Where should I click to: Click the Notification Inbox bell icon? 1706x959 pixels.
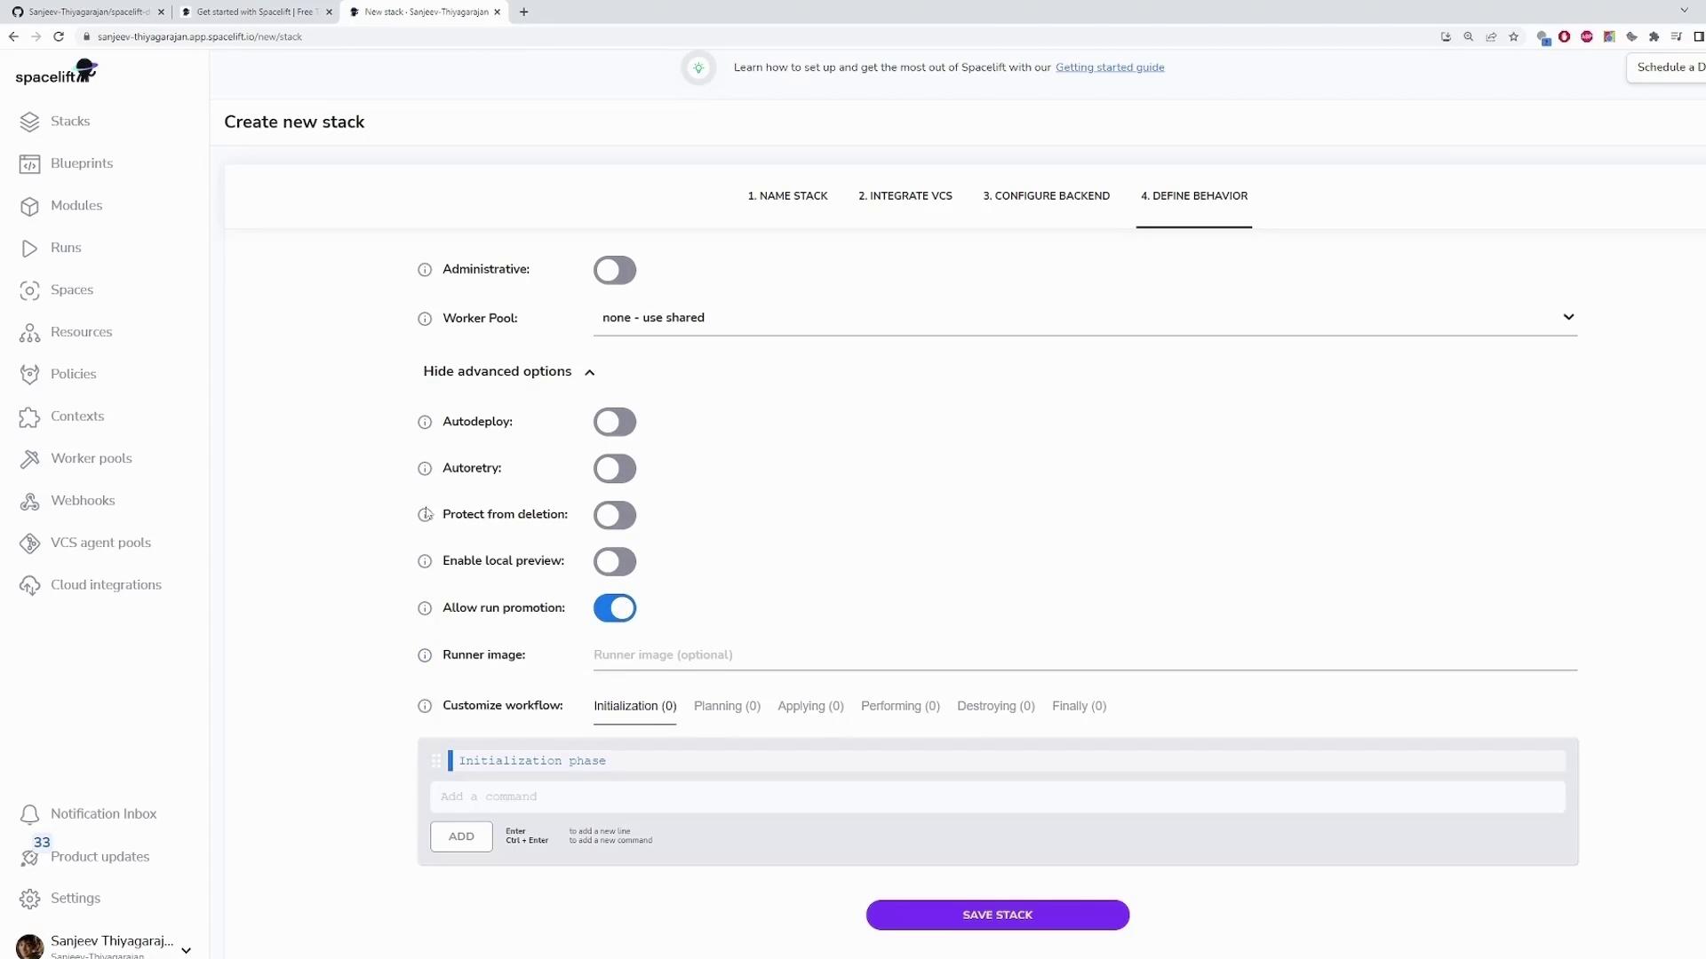tap(29, 814)
